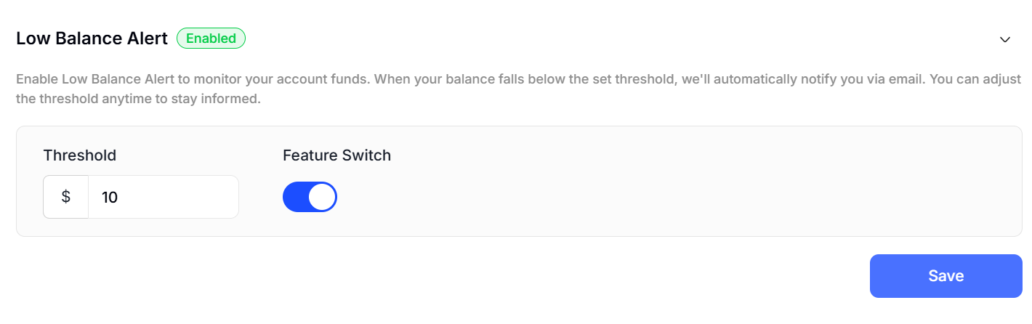This screenshot has width=1032, height=324.
Task: Collapse the Low Balance Alert section chevron
Action: (x=1005, y=39)
